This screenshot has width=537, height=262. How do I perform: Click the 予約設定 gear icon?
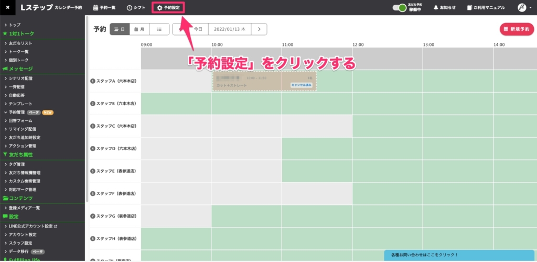[159, 8]
